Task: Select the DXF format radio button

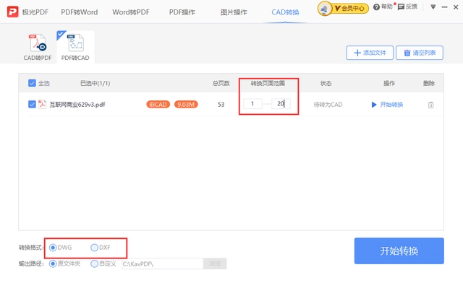Action: pyautogui.click(x=94, y=248)
